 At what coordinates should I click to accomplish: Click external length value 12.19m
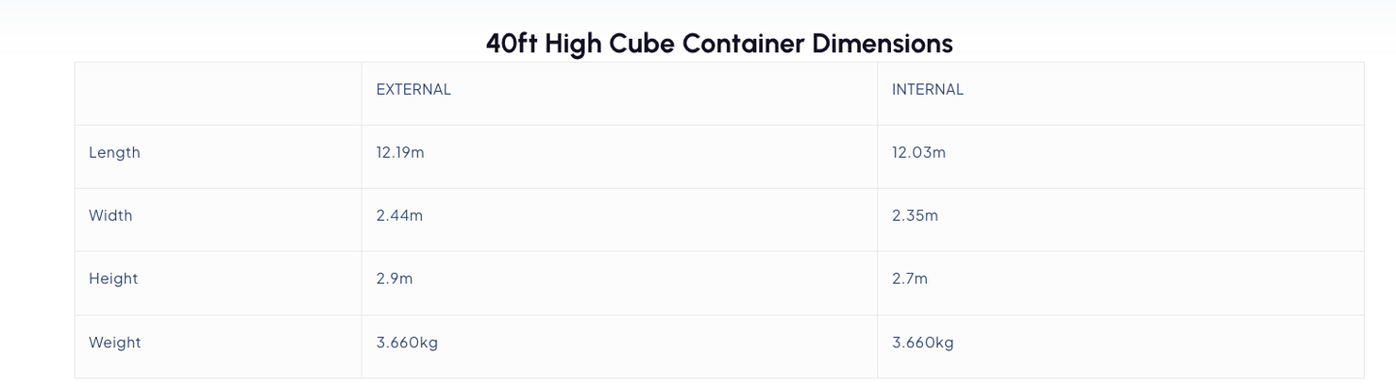(399, 153)
